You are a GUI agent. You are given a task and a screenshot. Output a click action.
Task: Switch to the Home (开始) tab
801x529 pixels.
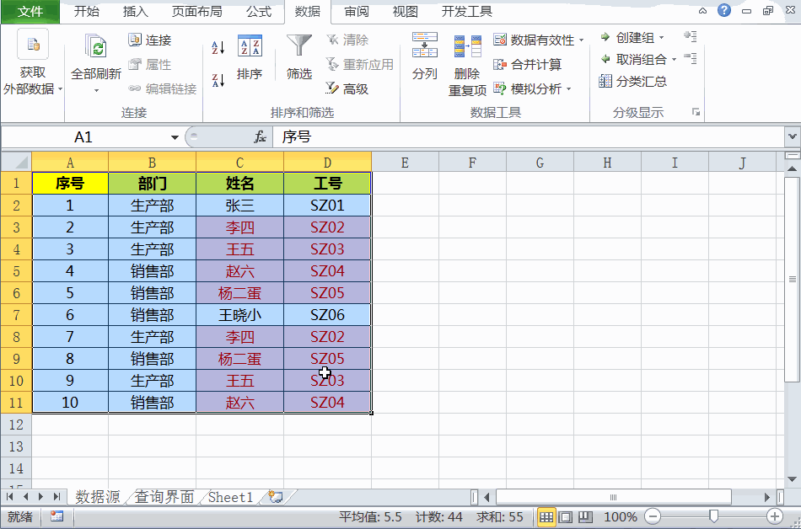pyautogui.click(x=86, y=11)
